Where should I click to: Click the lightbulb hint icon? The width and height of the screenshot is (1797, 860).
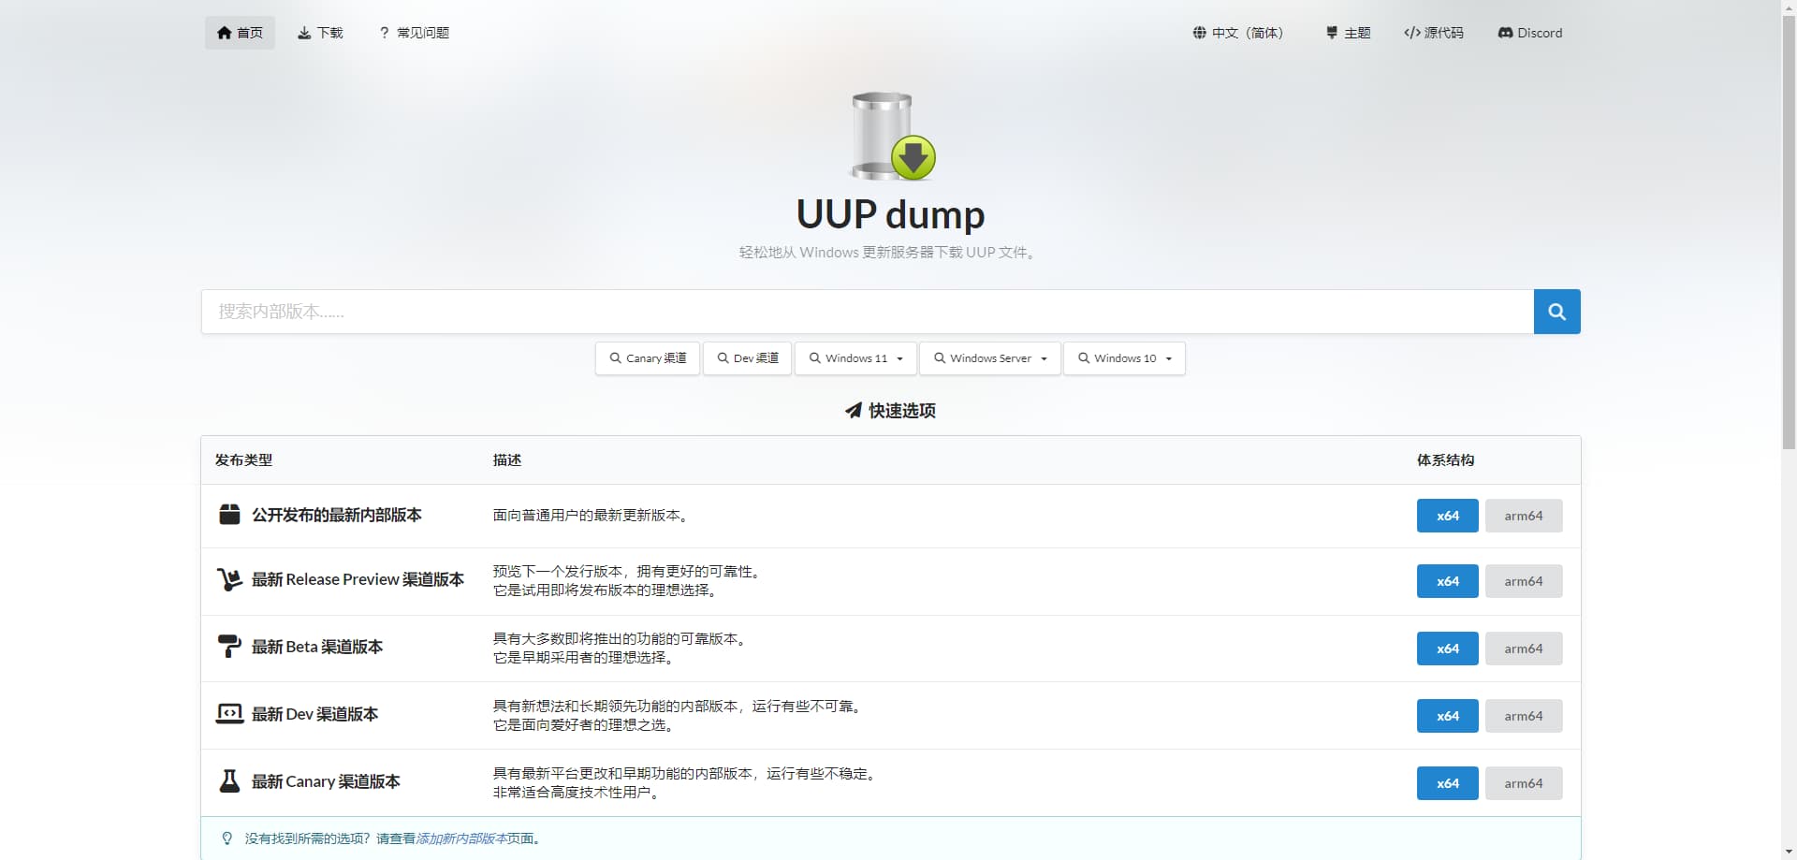(x=226, y=838)
